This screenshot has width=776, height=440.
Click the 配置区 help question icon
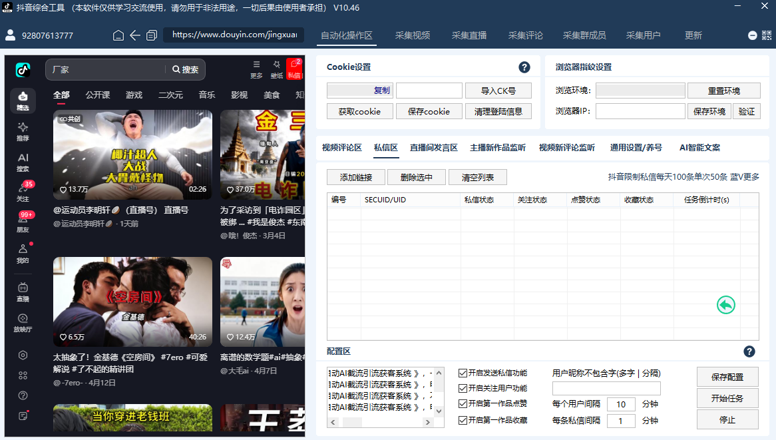[749, 351]
